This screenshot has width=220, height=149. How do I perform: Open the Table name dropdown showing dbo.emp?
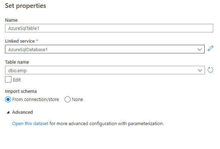(100, 70)
